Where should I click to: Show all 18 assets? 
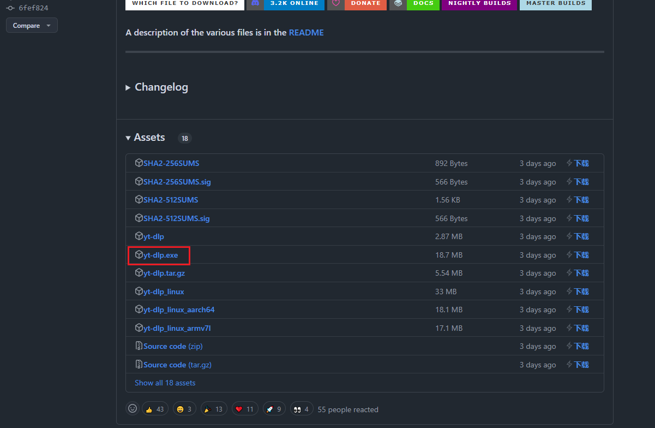[x=165, y=383]
